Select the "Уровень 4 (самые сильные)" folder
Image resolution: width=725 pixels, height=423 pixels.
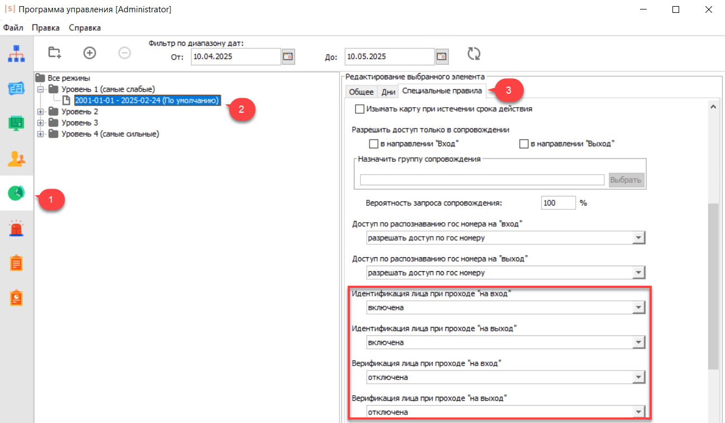coord(110,134)
